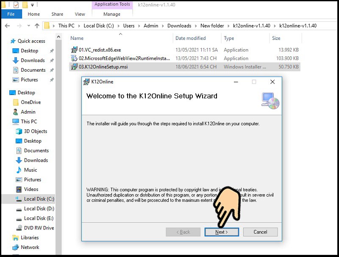Open the pinned Downloads under Quick access

(33, 60)
